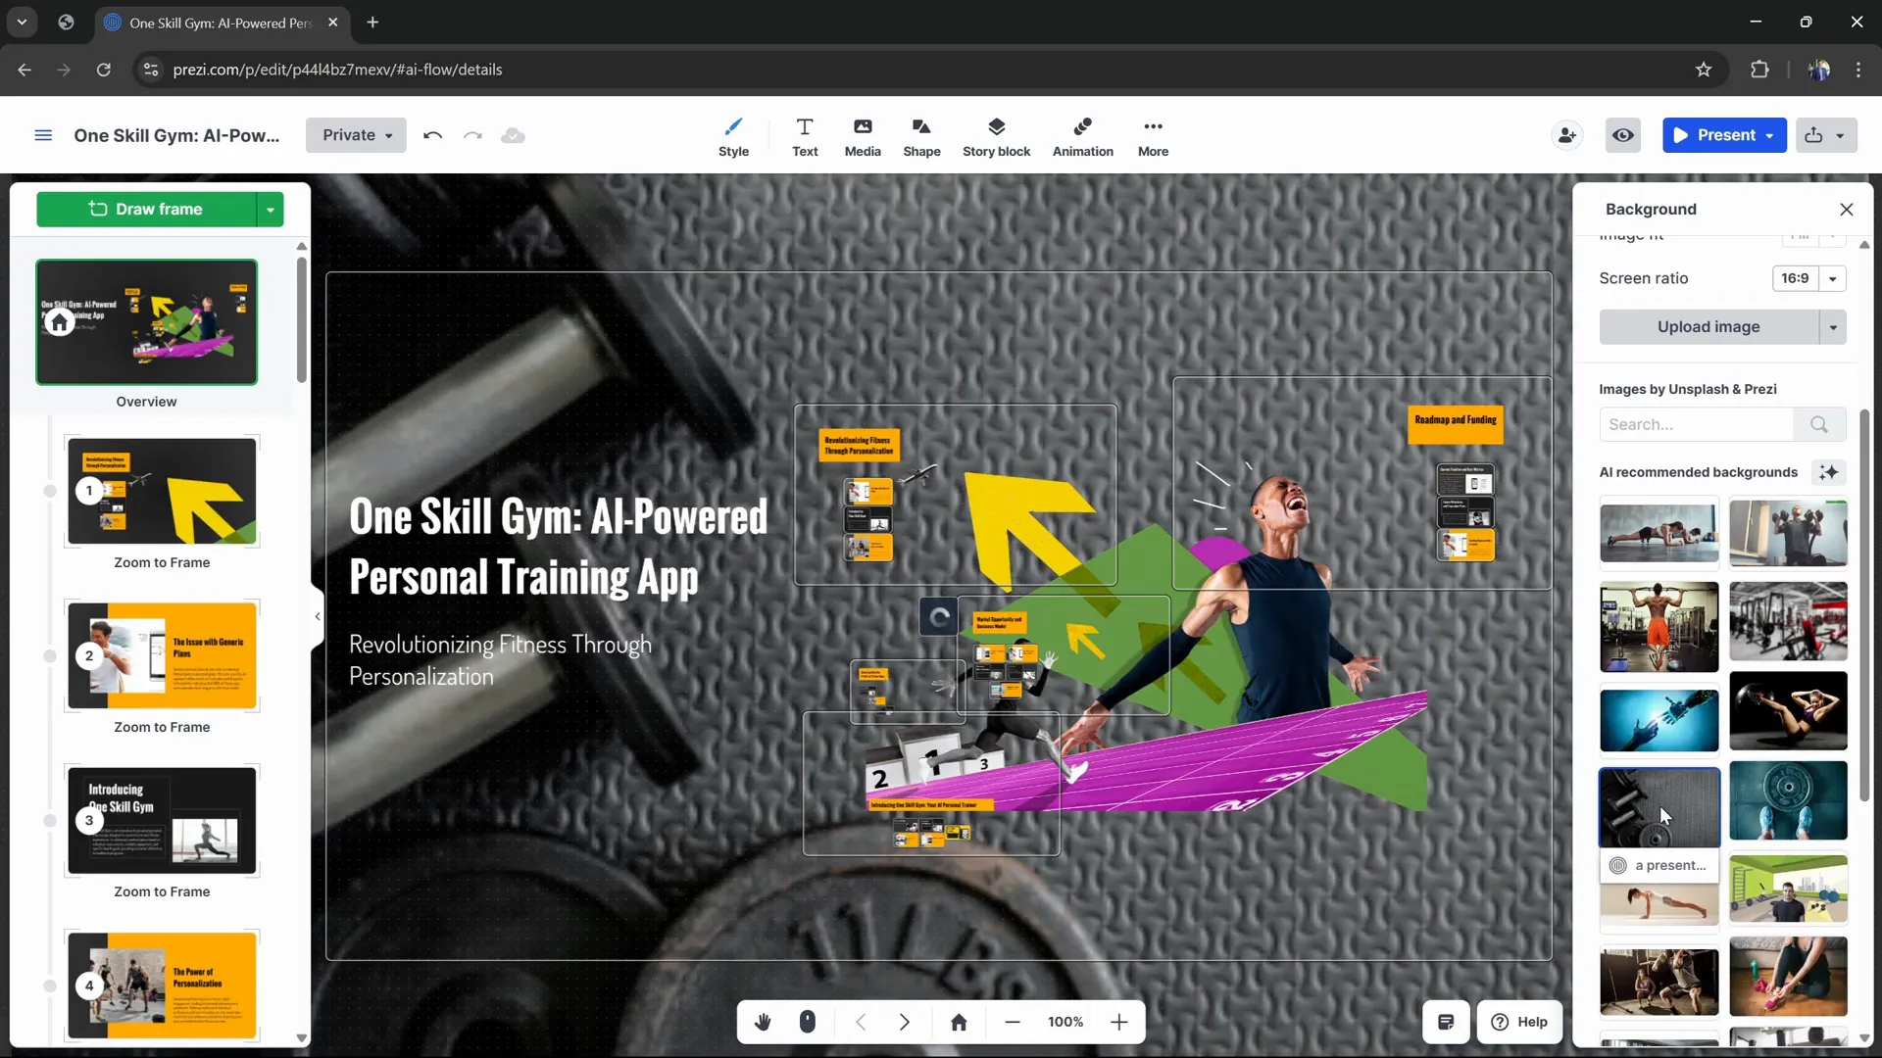
Task: Bookmark this page with star icon
Action: click(1704, 70)
